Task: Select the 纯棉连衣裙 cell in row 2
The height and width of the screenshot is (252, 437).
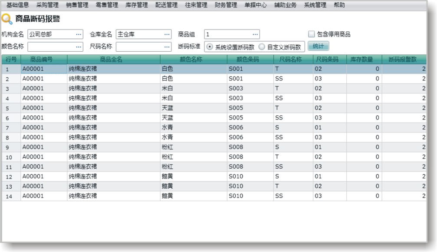Action: click(113, 79)
